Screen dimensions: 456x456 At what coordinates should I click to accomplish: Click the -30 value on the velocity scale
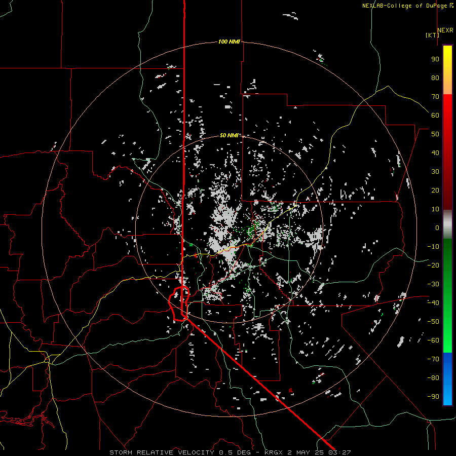(x=433, y=284)
